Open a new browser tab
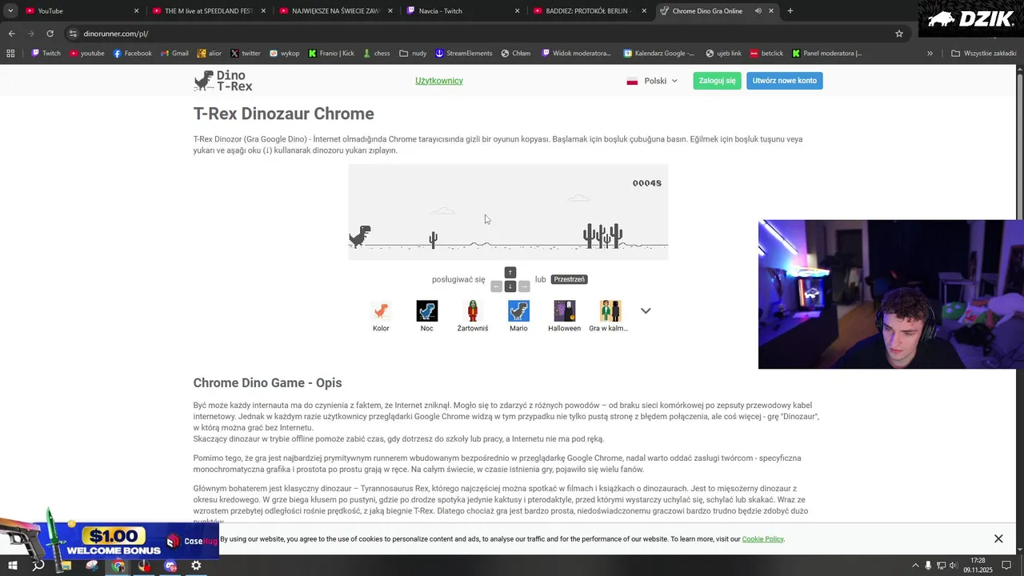This screenshot has height=576, width=1024. point(790,10)
